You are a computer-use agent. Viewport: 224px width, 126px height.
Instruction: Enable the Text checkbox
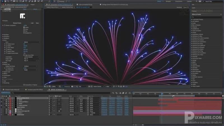[x=24, y=31]
